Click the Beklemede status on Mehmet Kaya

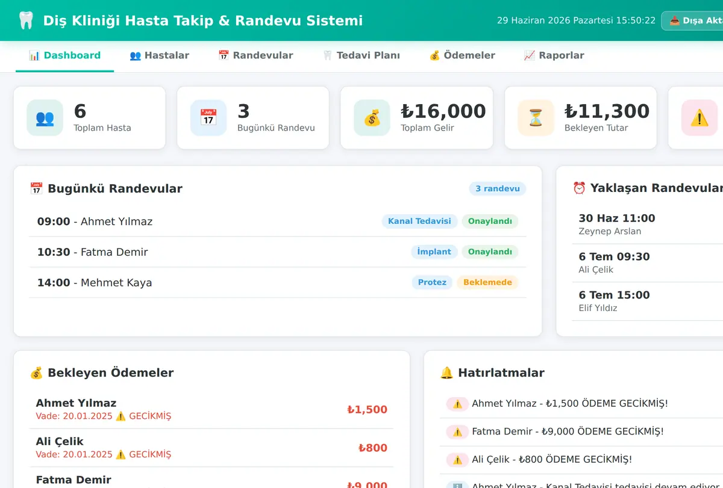(487, 282)
